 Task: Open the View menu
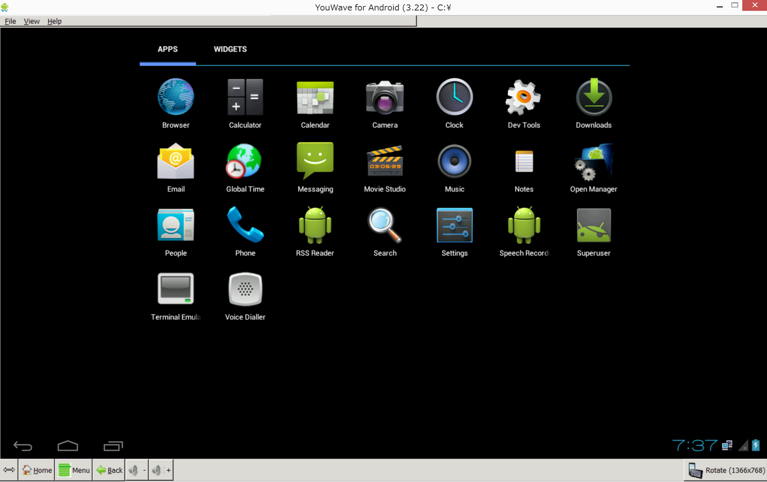click(x=31, y=21)
